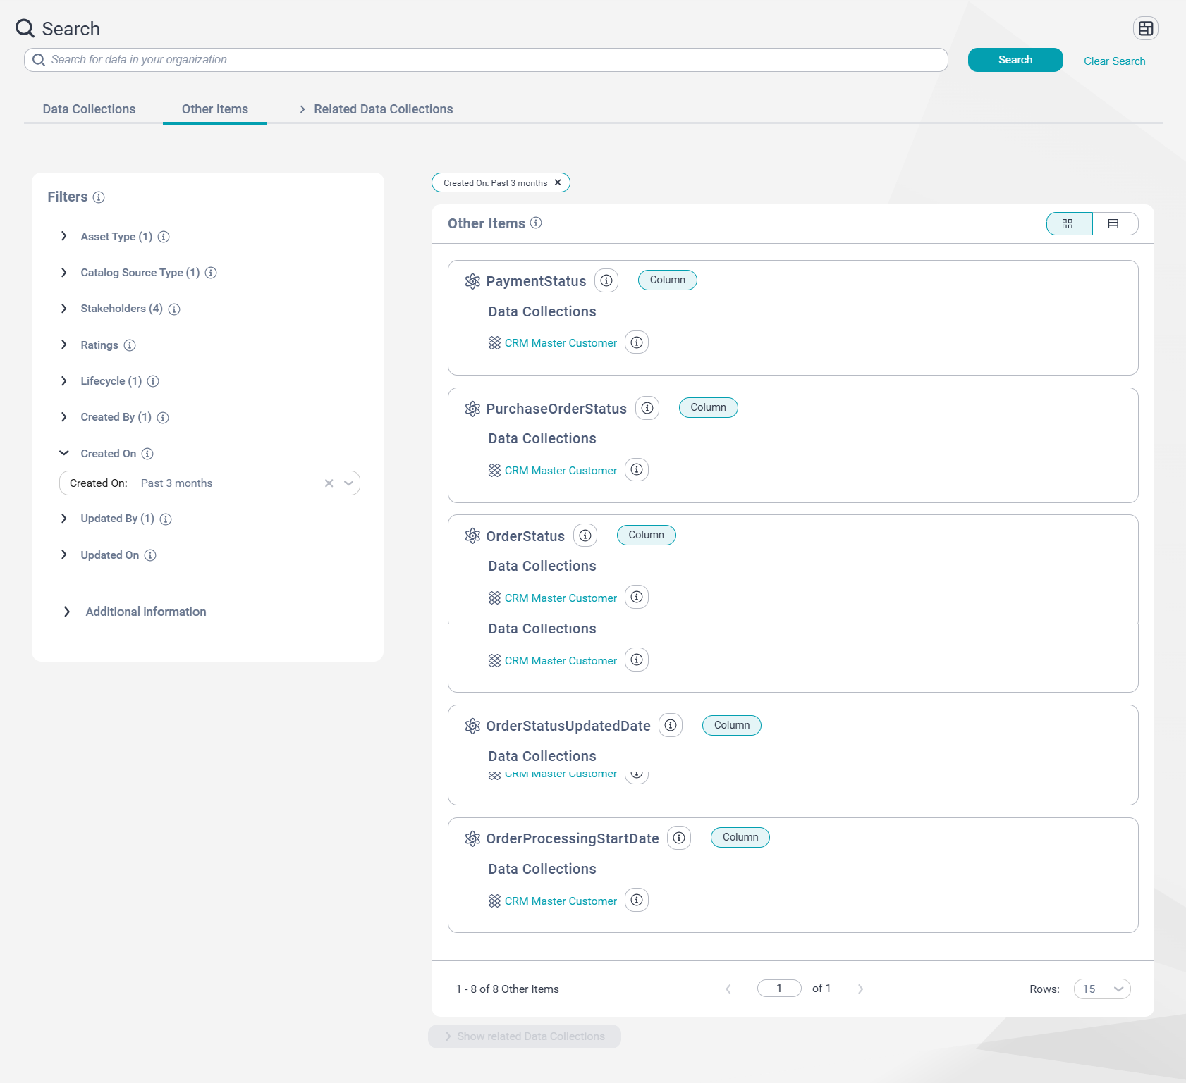Image resolution: width=1186 pixels, height=1083 pixels.
Task: Open Created On Past 3 months dropdown
Action: click(209, 483)
